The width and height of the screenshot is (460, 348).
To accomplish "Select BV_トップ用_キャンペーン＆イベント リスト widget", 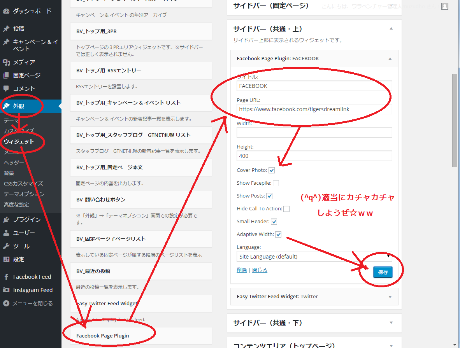I will click(141, 103).
